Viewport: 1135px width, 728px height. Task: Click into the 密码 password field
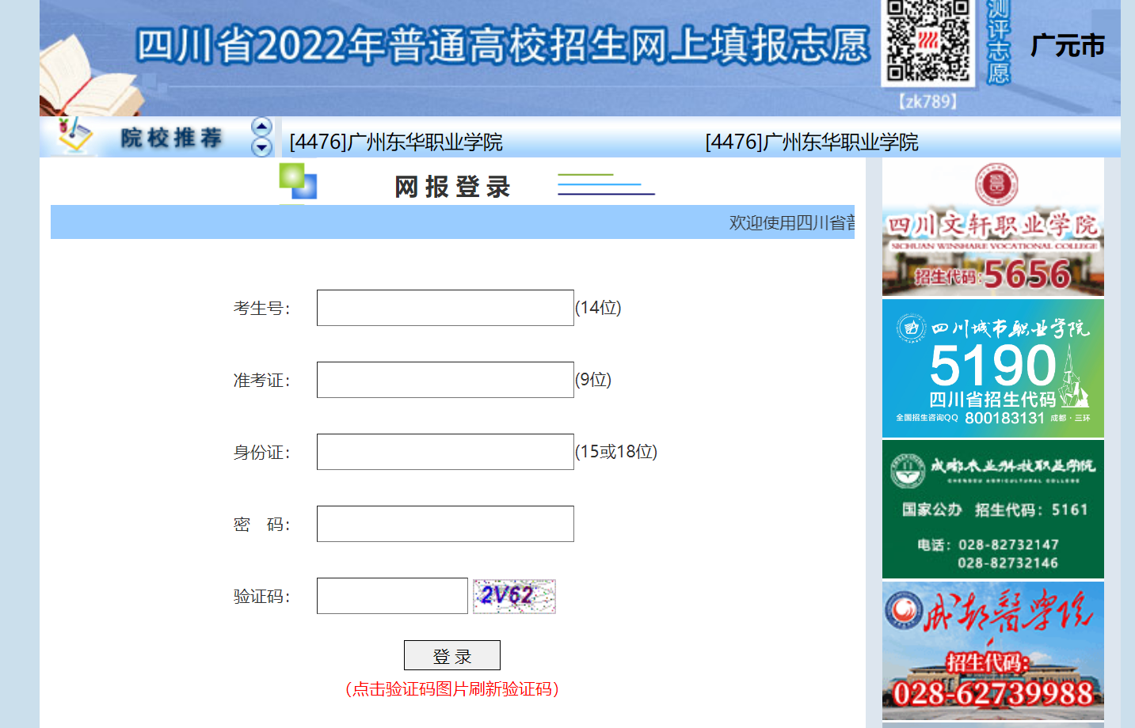coord(445,524)
